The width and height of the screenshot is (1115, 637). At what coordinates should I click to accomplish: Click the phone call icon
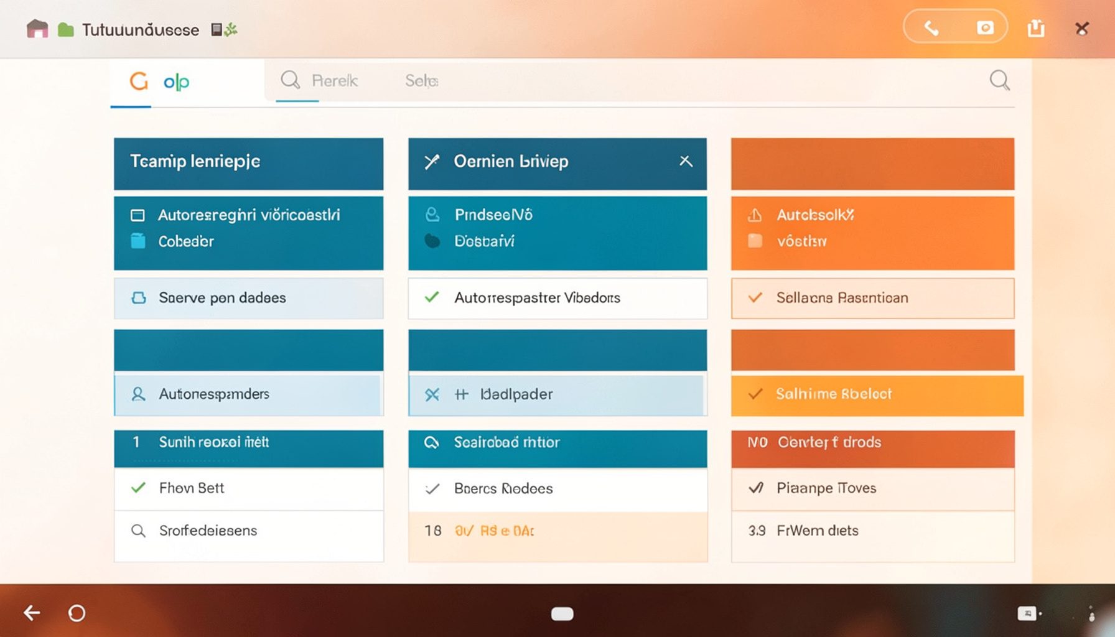[931, 28]
